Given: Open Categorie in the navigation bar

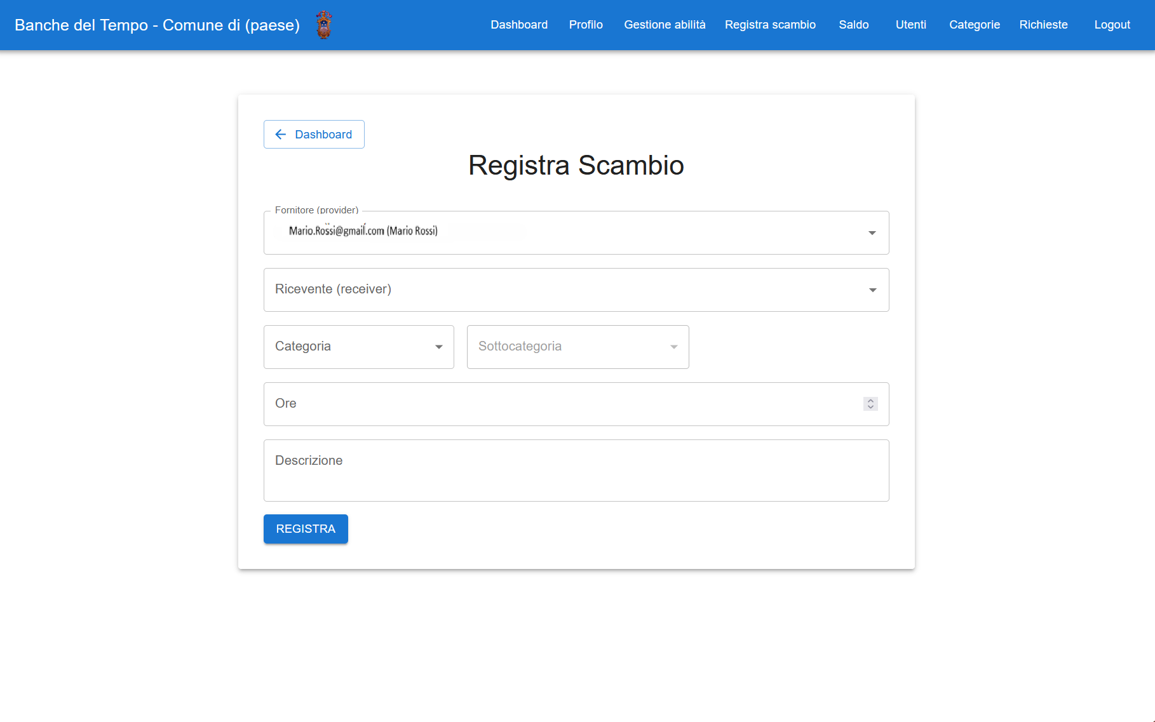Looking at the screenshot, I should (x=975, y=25).
